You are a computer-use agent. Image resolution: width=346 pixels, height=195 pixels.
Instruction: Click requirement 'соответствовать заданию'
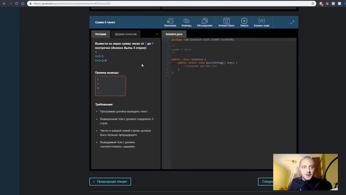click(117, 145)
